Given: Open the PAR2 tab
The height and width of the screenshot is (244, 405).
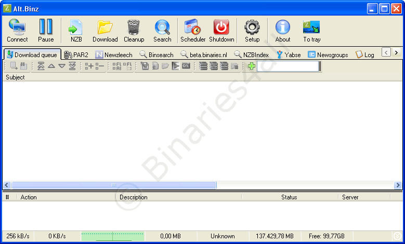Looking at the screenshot, I should pyautogui.click(x=76, y=55).
